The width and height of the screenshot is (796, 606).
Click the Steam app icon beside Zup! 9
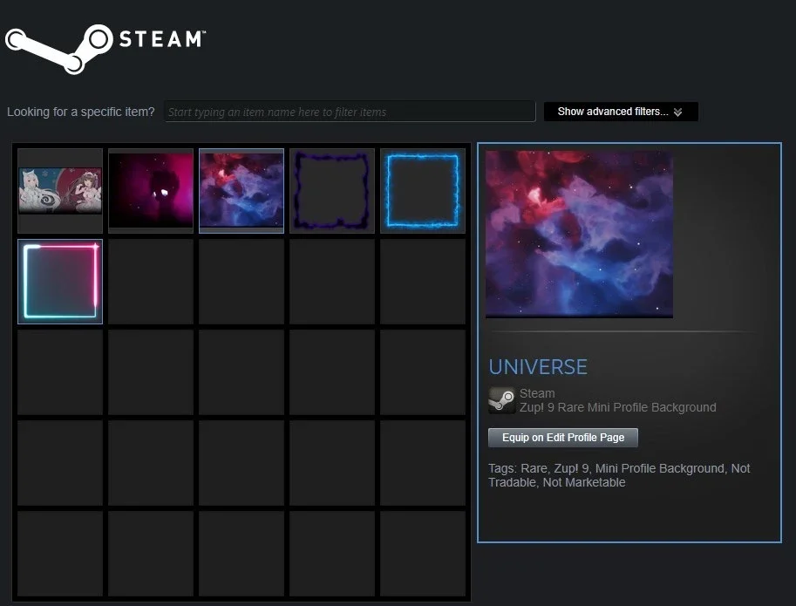pyautogui.click(x=501, y=400)
